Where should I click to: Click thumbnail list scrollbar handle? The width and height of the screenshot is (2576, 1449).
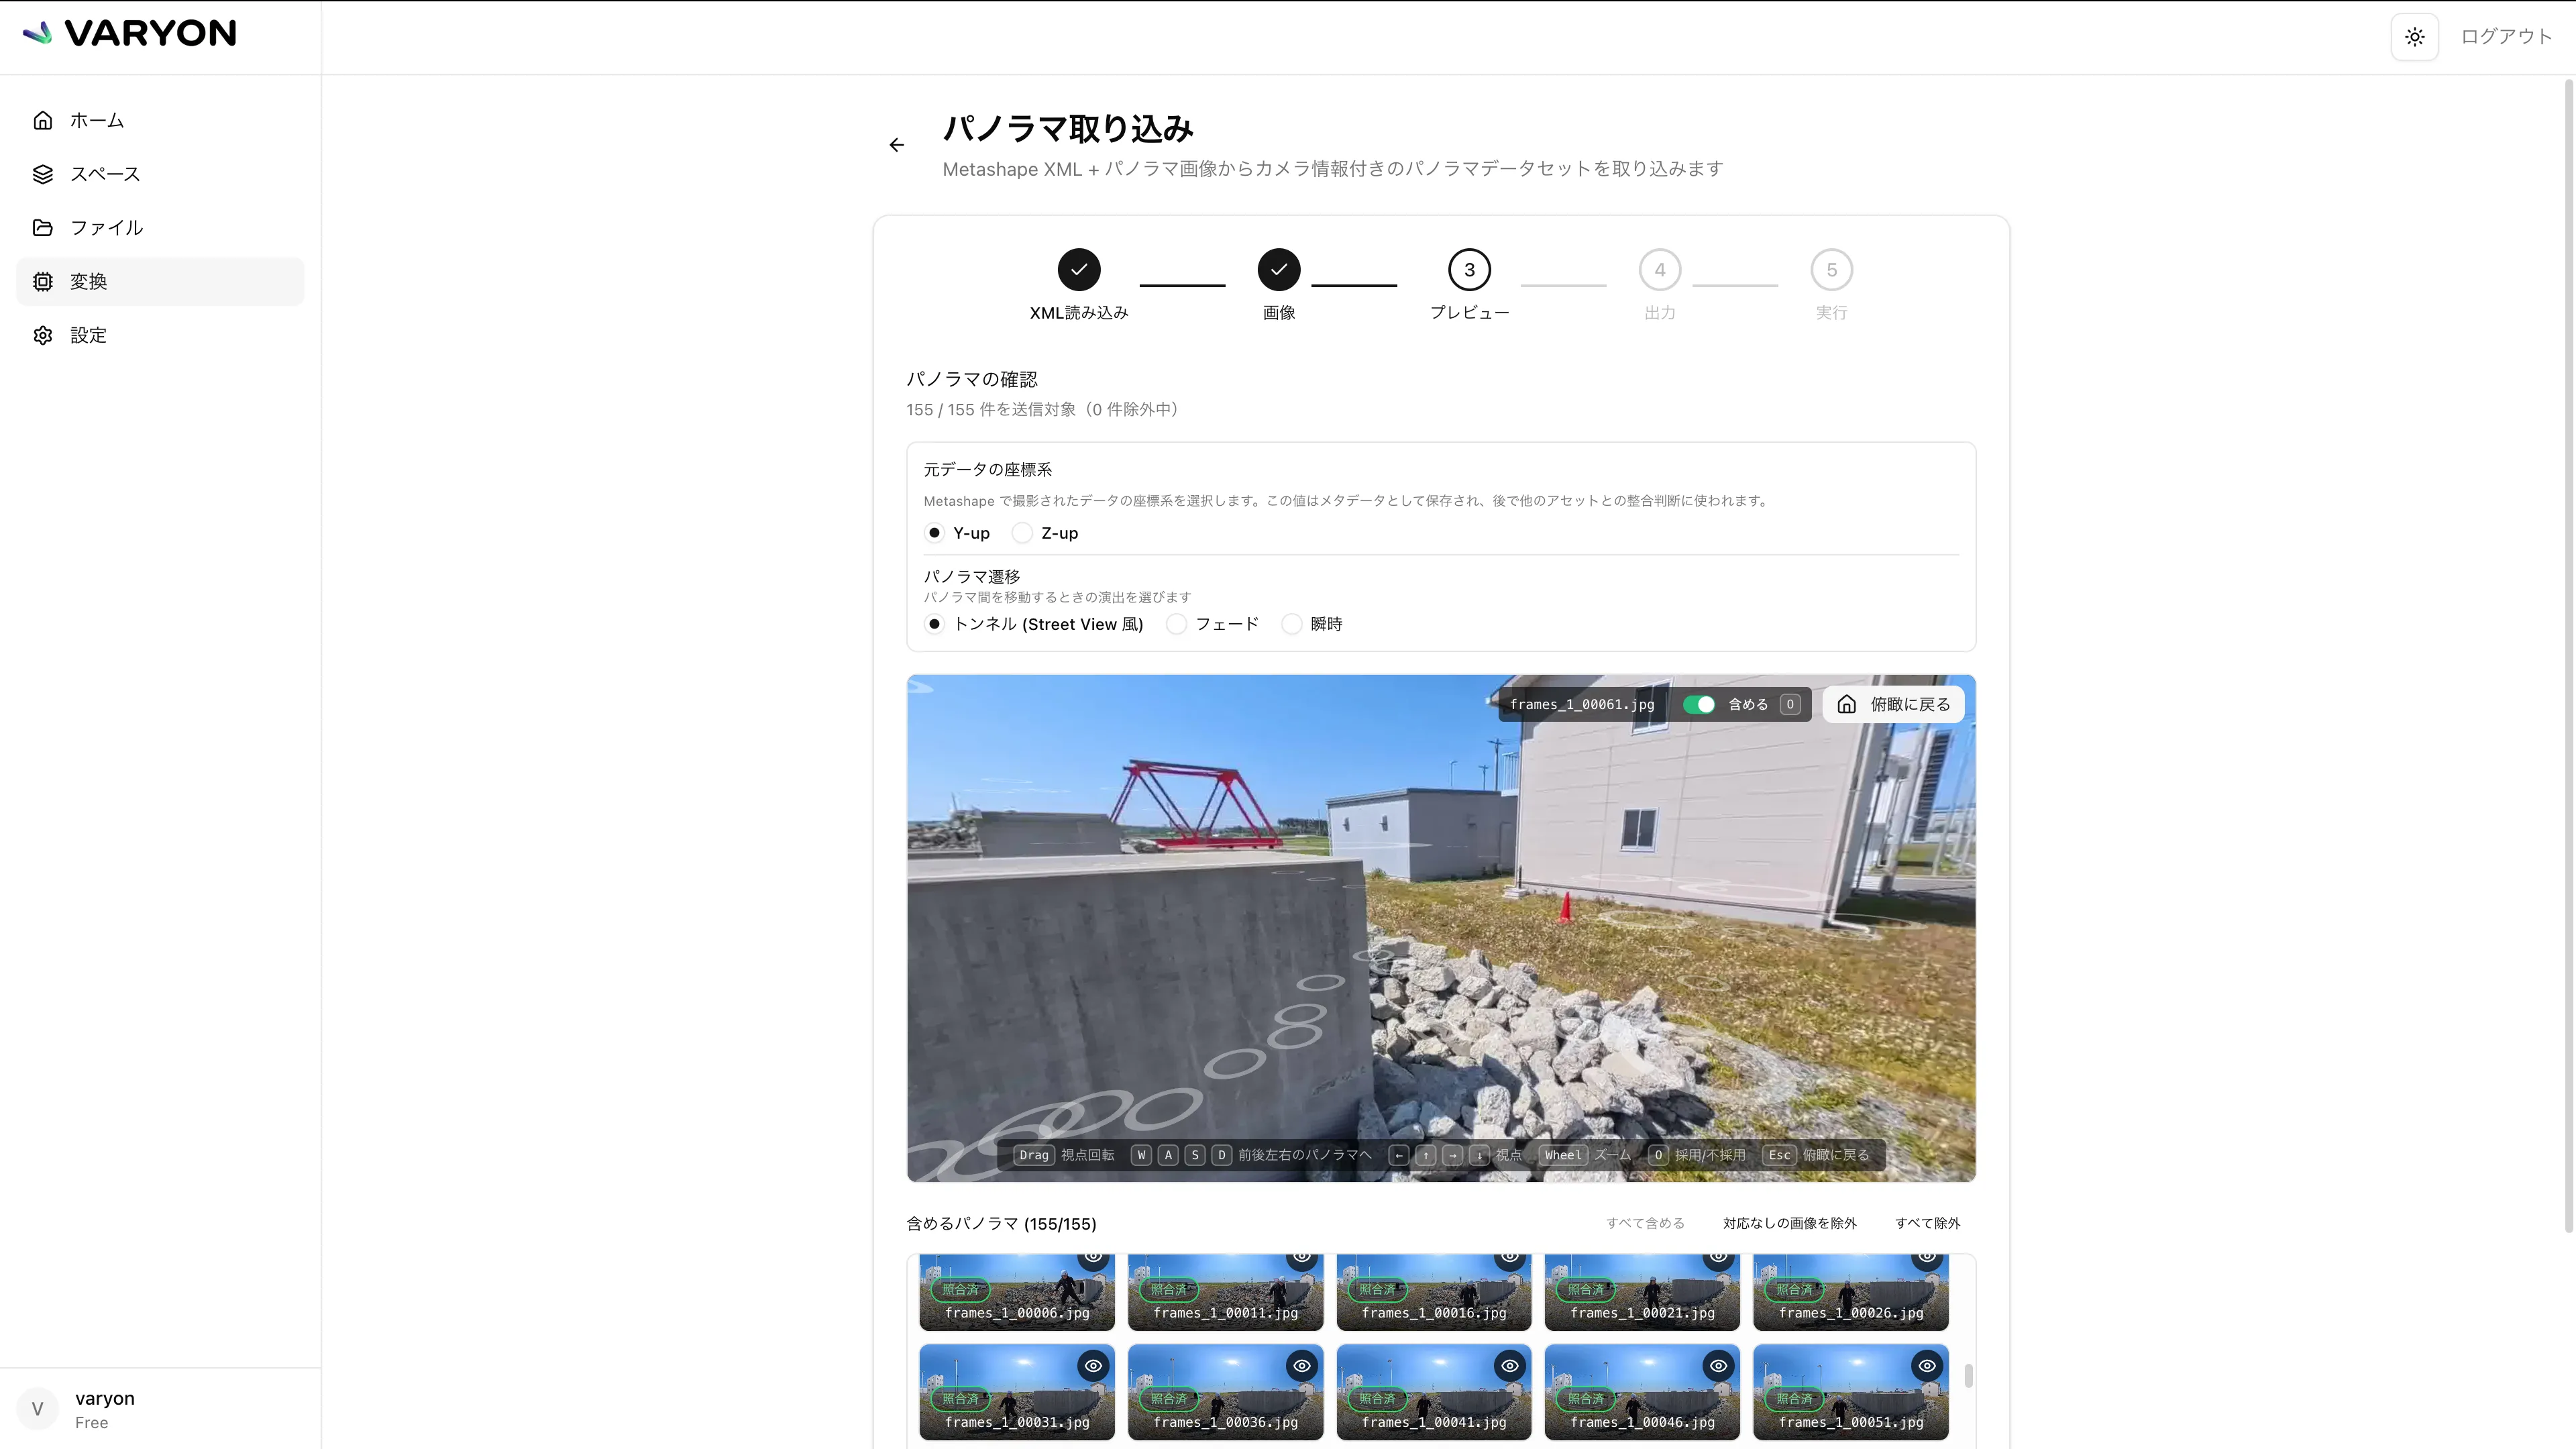1968,1376
